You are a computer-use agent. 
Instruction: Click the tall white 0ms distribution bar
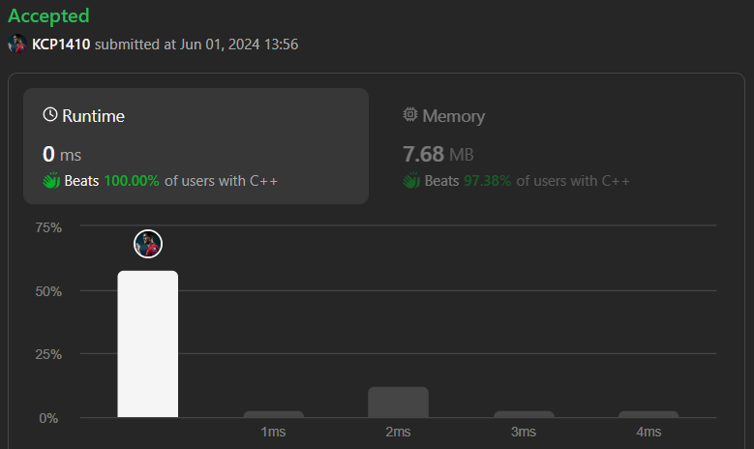(148, 344)
